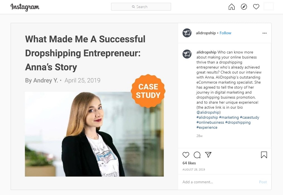This screenshot has width=283, height=195.
Task: View the 64 likes list
Action: click(x=189, y=163)
